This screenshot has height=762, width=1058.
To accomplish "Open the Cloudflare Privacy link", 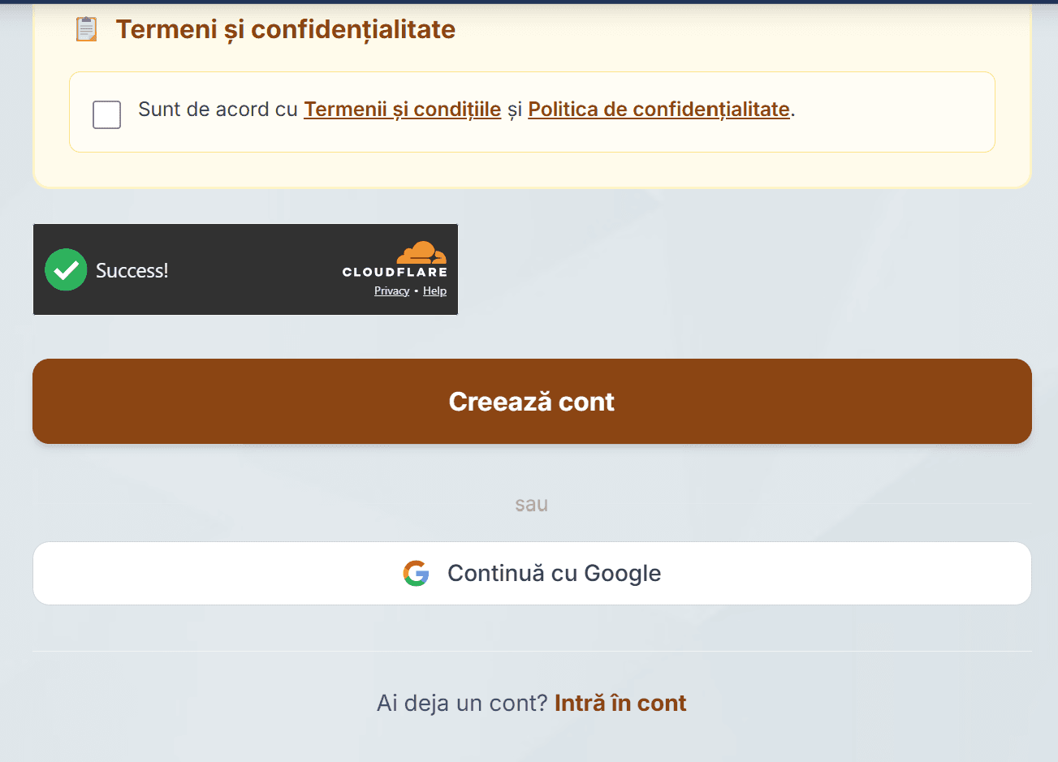I will click(x=391, y=291).
